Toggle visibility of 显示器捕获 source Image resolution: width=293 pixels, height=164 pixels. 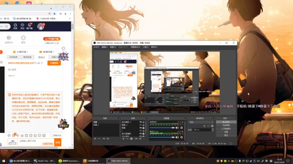pyautogui.click(x=141, y=133)
